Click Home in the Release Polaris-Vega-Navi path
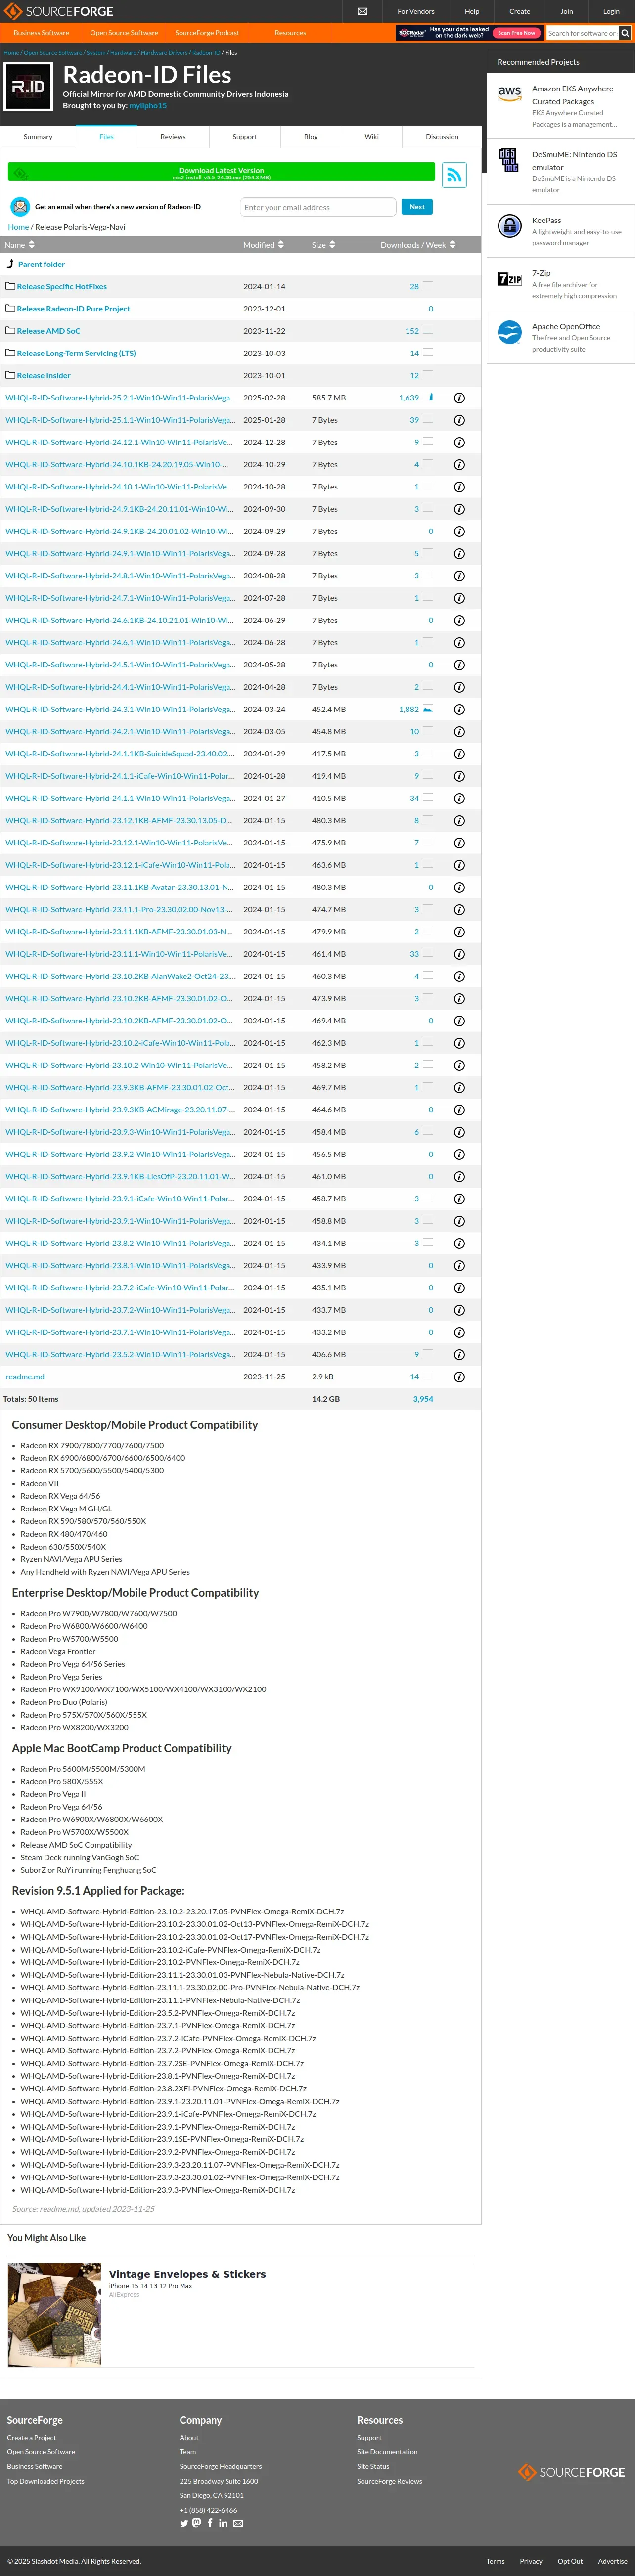 coord(18,227)
